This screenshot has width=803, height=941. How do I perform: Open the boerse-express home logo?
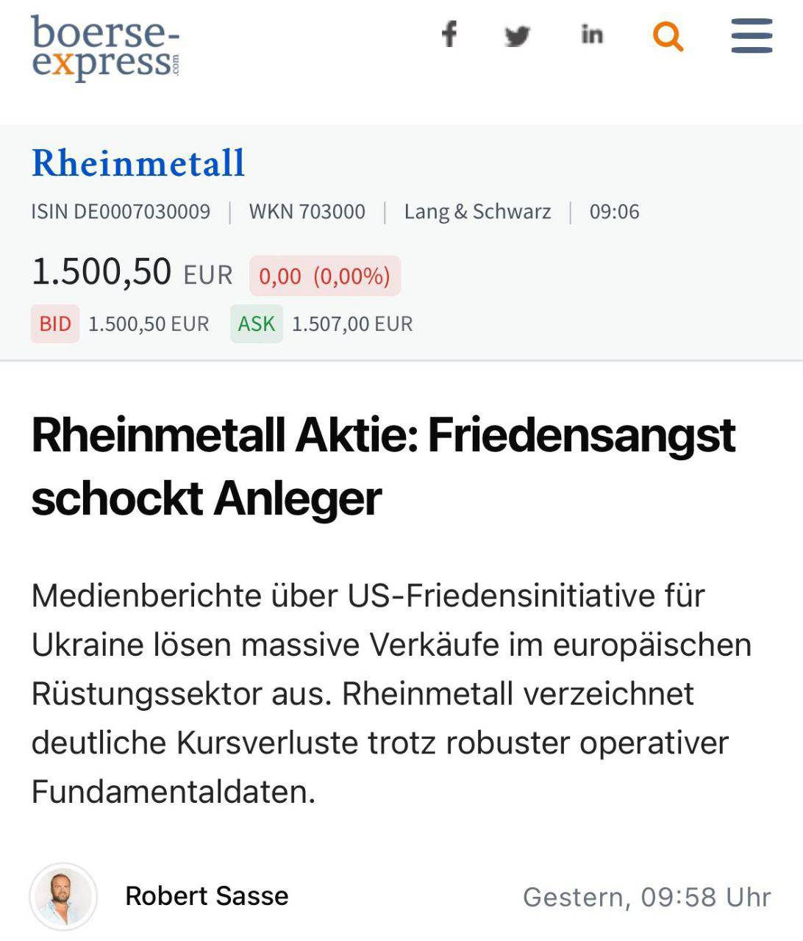[104, 47]
